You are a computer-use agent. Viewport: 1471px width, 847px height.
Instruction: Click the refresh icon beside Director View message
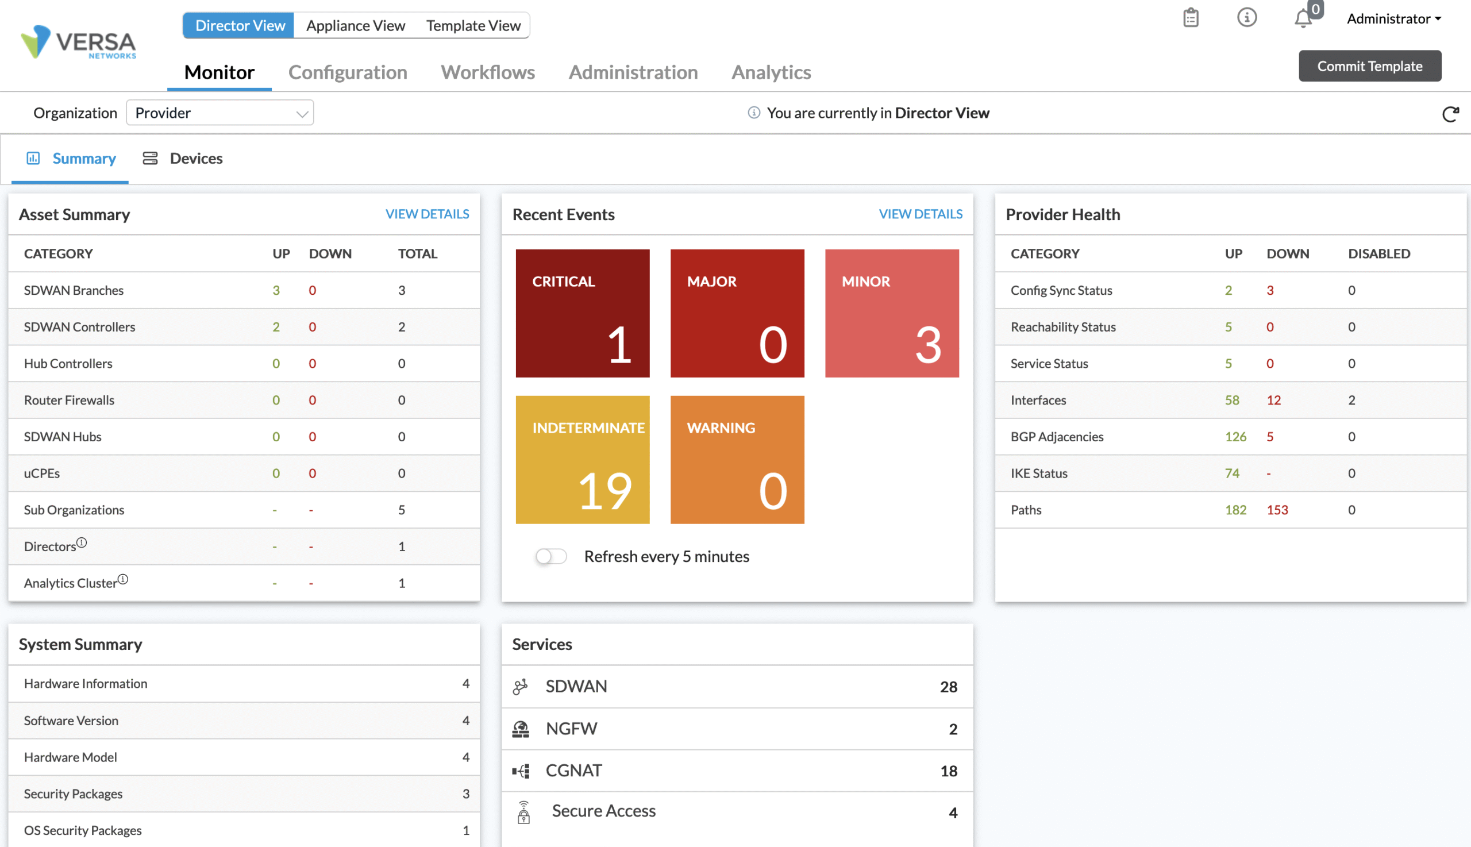[x=1450, y=113]
